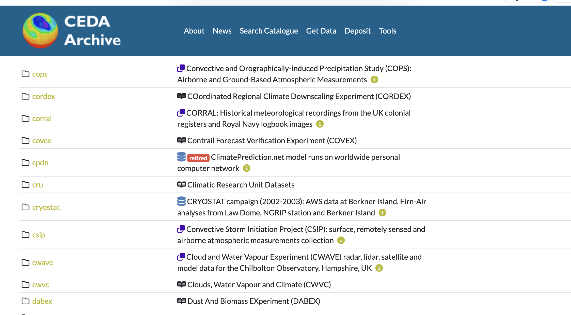This screenshot has height=315, width=571.
Task: Click the database icon in cpdn row
Action: pyautogui.click(x=181, y=157)
